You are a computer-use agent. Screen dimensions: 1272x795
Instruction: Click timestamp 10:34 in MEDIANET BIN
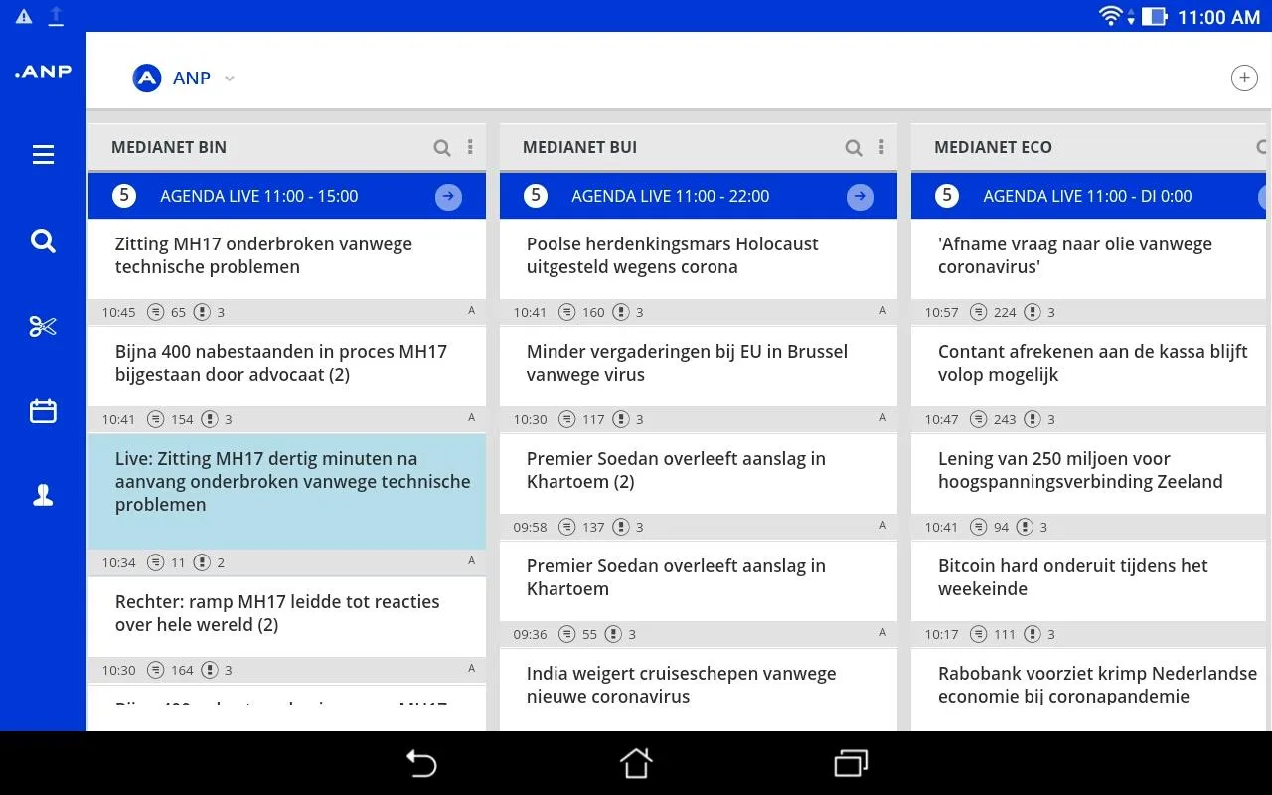tap(118, 562)
